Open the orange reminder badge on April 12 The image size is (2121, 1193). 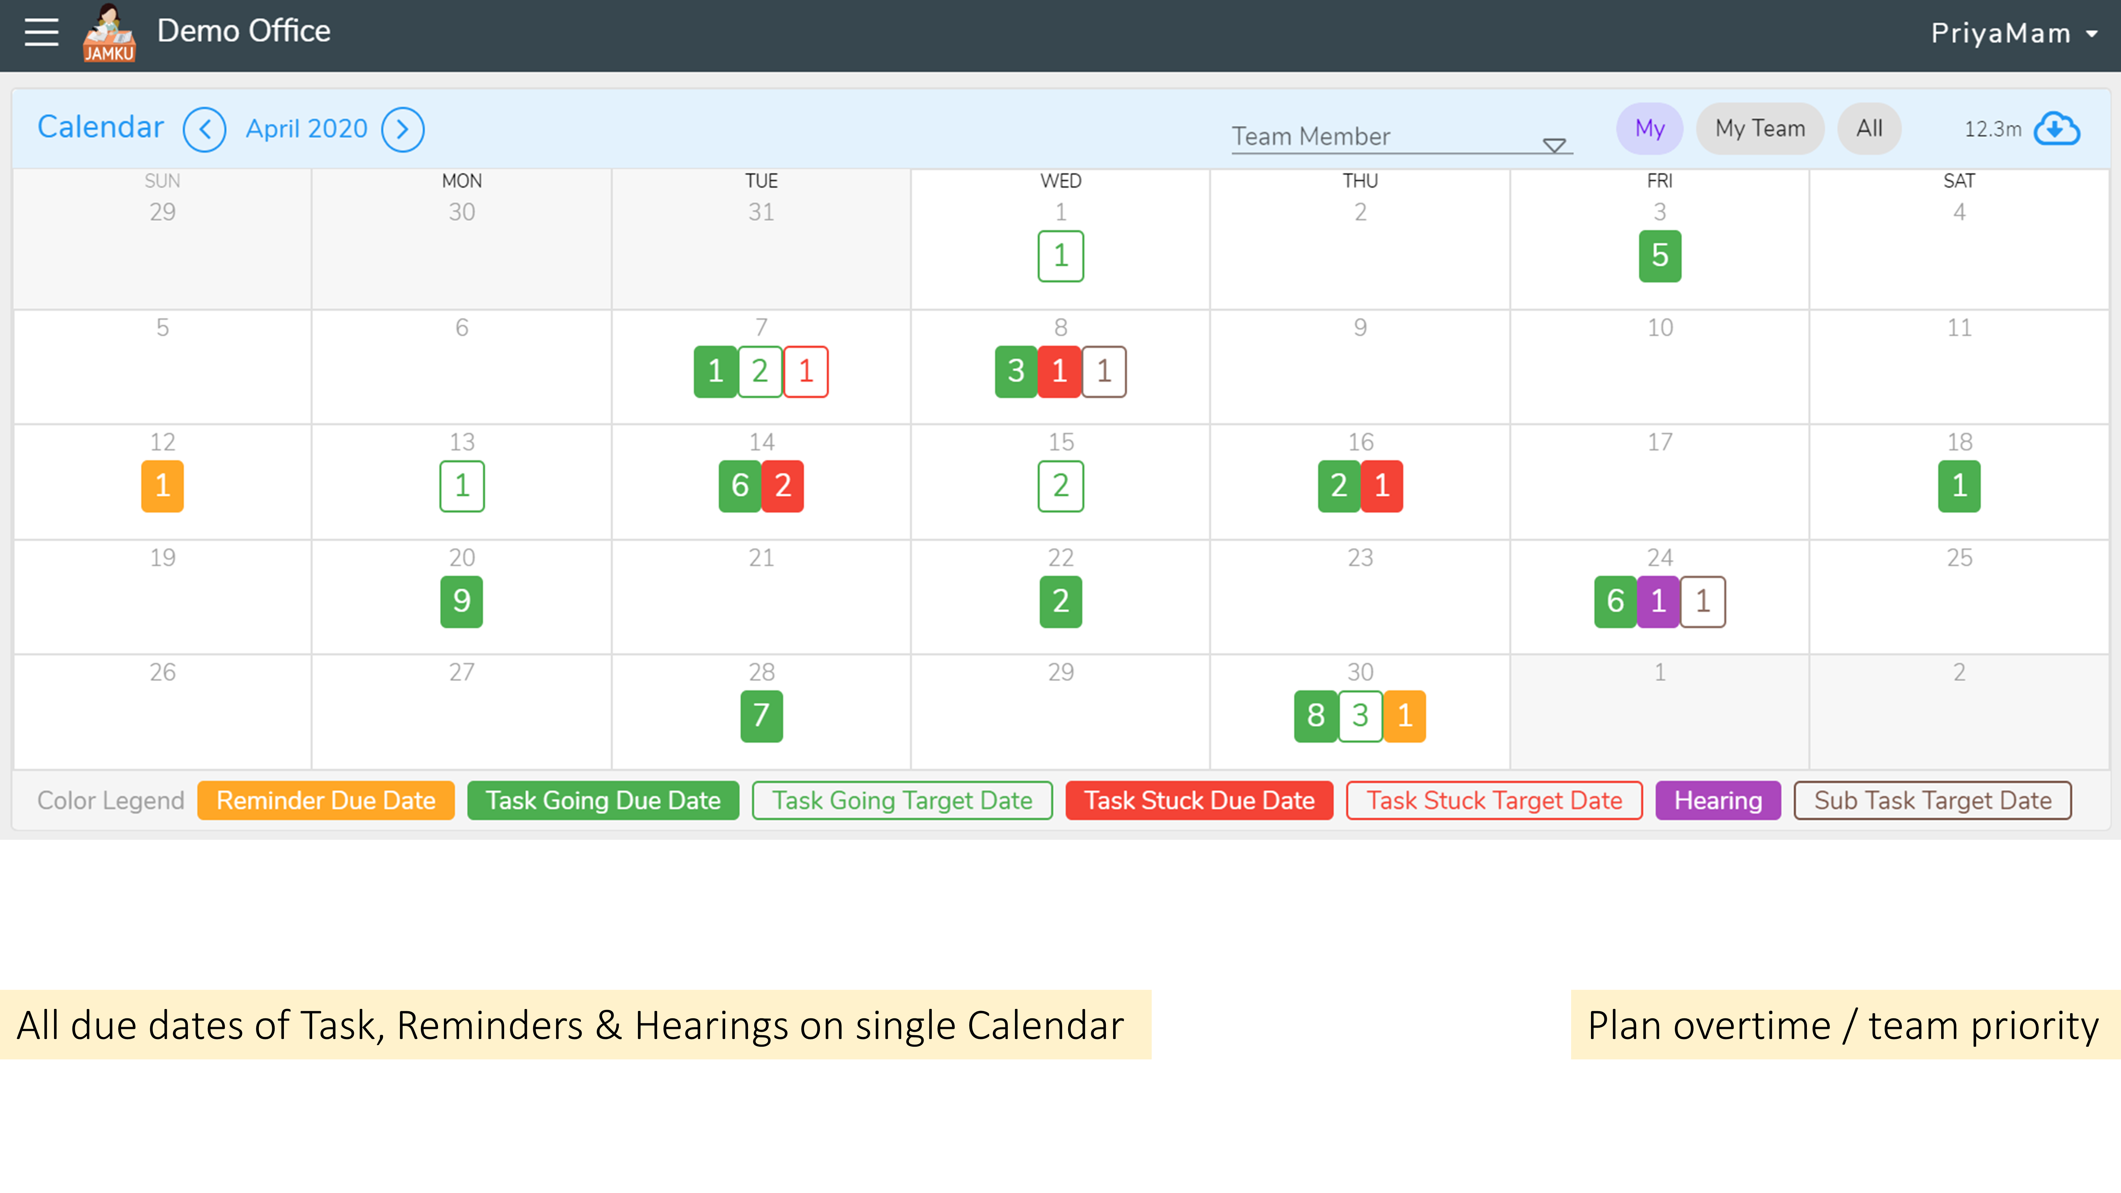(162, 486)
